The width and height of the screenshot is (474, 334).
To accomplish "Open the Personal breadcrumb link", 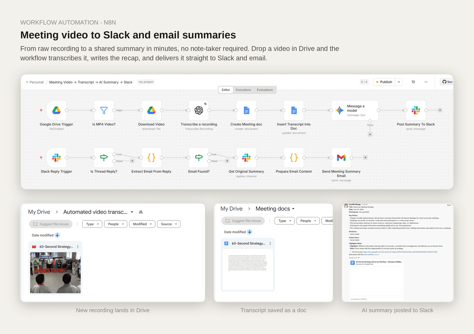I will 35,82.
